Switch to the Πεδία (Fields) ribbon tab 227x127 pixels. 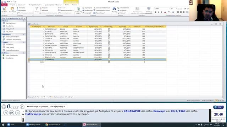click(67, 5)
